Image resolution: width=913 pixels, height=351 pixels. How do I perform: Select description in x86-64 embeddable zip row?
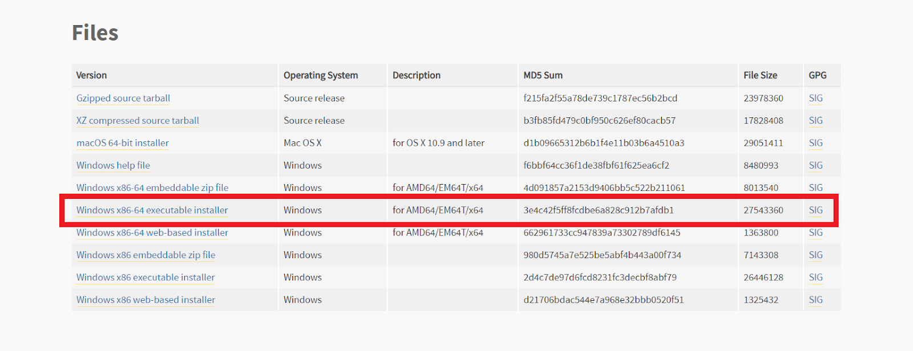tap(438, 187)
